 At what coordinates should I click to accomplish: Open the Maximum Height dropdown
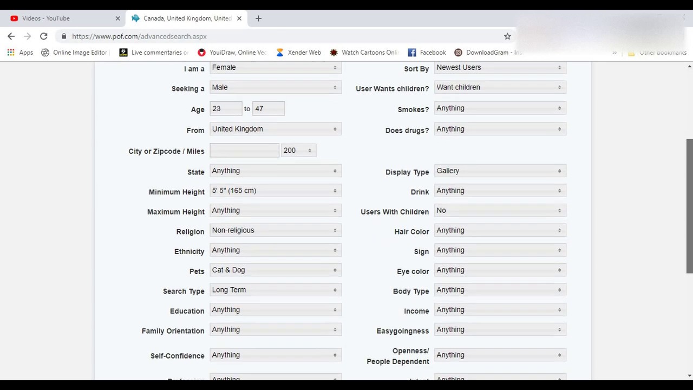pos(276,210)
